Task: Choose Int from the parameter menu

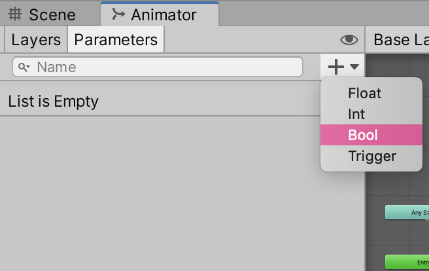Action: 356,114
